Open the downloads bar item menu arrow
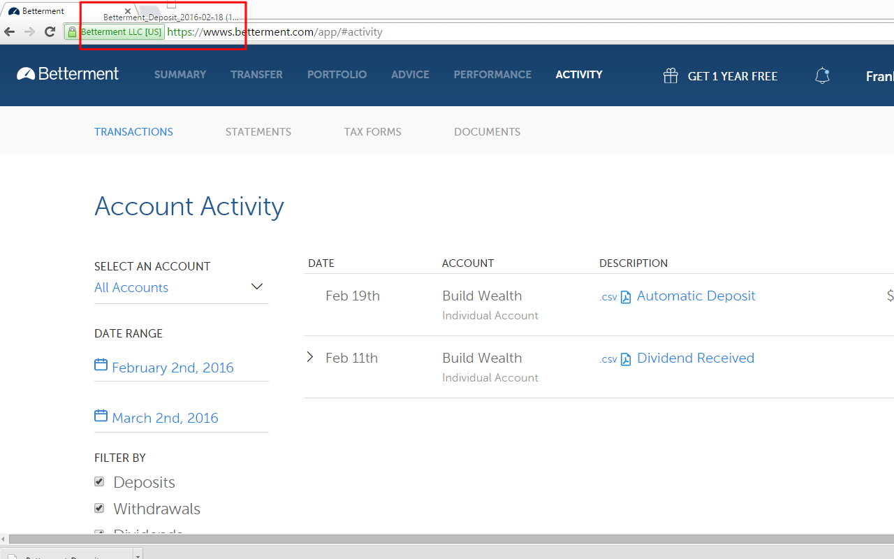Screen dimensions: 894x559 pyautogui.click(x=138, y=555)
